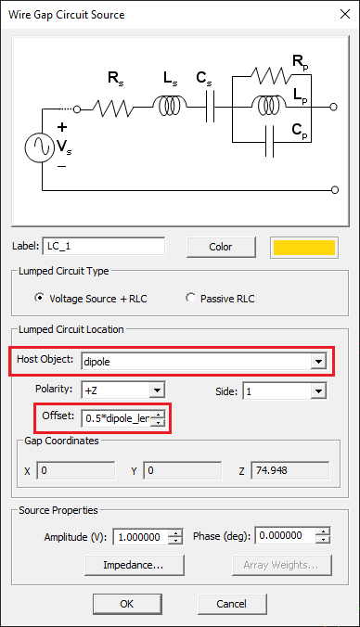Screen dimensions: 360x627
Task: Click the Label text field LC_1
Action: 104,246
